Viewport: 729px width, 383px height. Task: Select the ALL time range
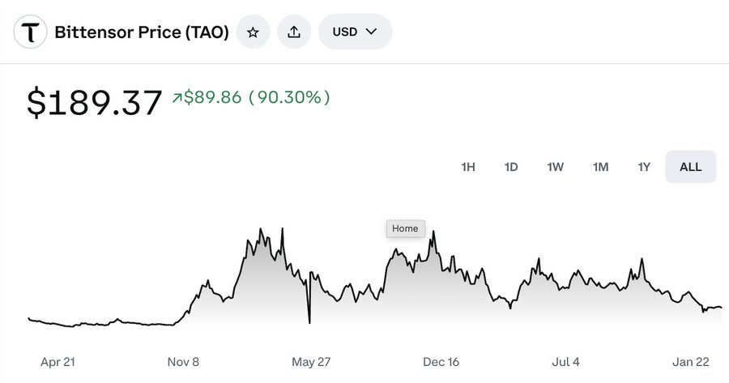[x=690, y=167]
